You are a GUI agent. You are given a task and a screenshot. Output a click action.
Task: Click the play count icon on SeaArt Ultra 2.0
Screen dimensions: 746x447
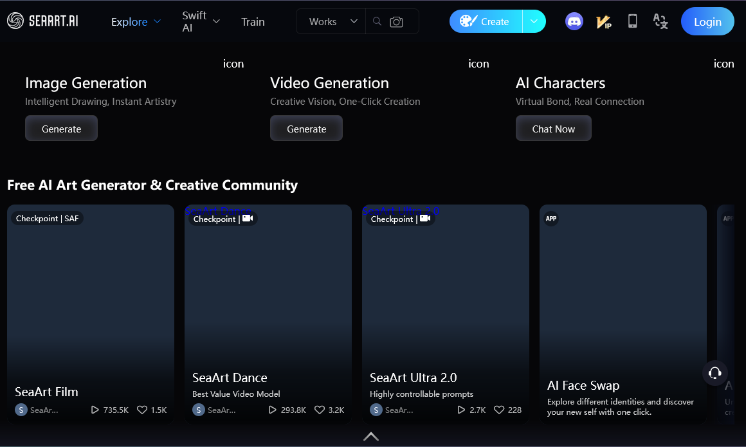click(x=461, y=410)
